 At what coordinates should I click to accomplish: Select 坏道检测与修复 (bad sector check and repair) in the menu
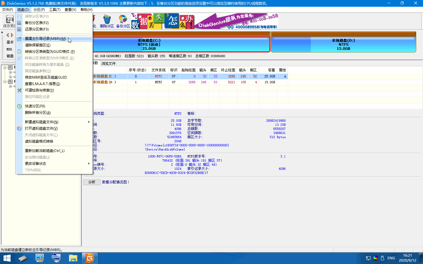(39, 90)
